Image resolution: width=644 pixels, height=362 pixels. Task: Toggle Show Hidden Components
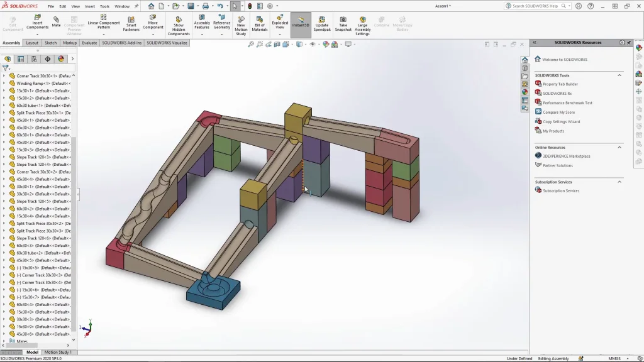(179, 24)
